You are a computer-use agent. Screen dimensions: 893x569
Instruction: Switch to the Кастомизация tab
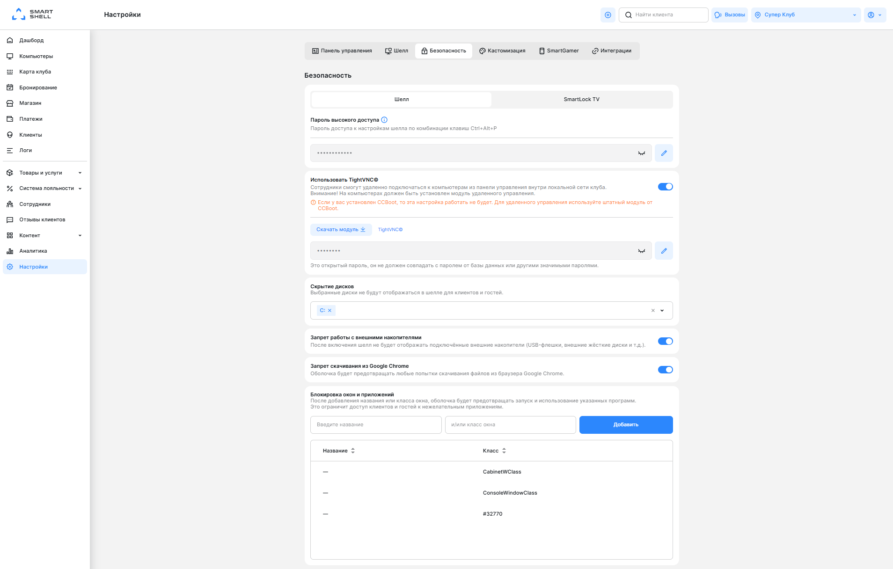[502, 51]
